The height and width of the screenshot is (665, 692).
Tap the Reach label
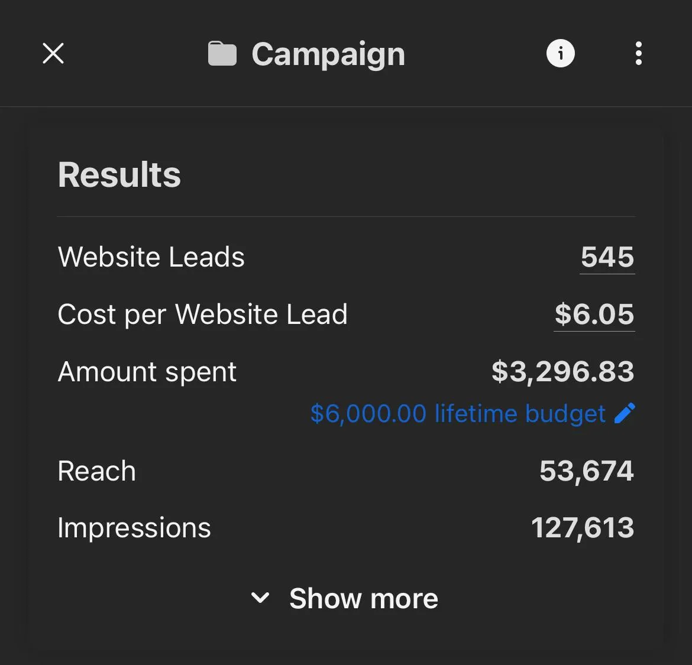[96, 471]
